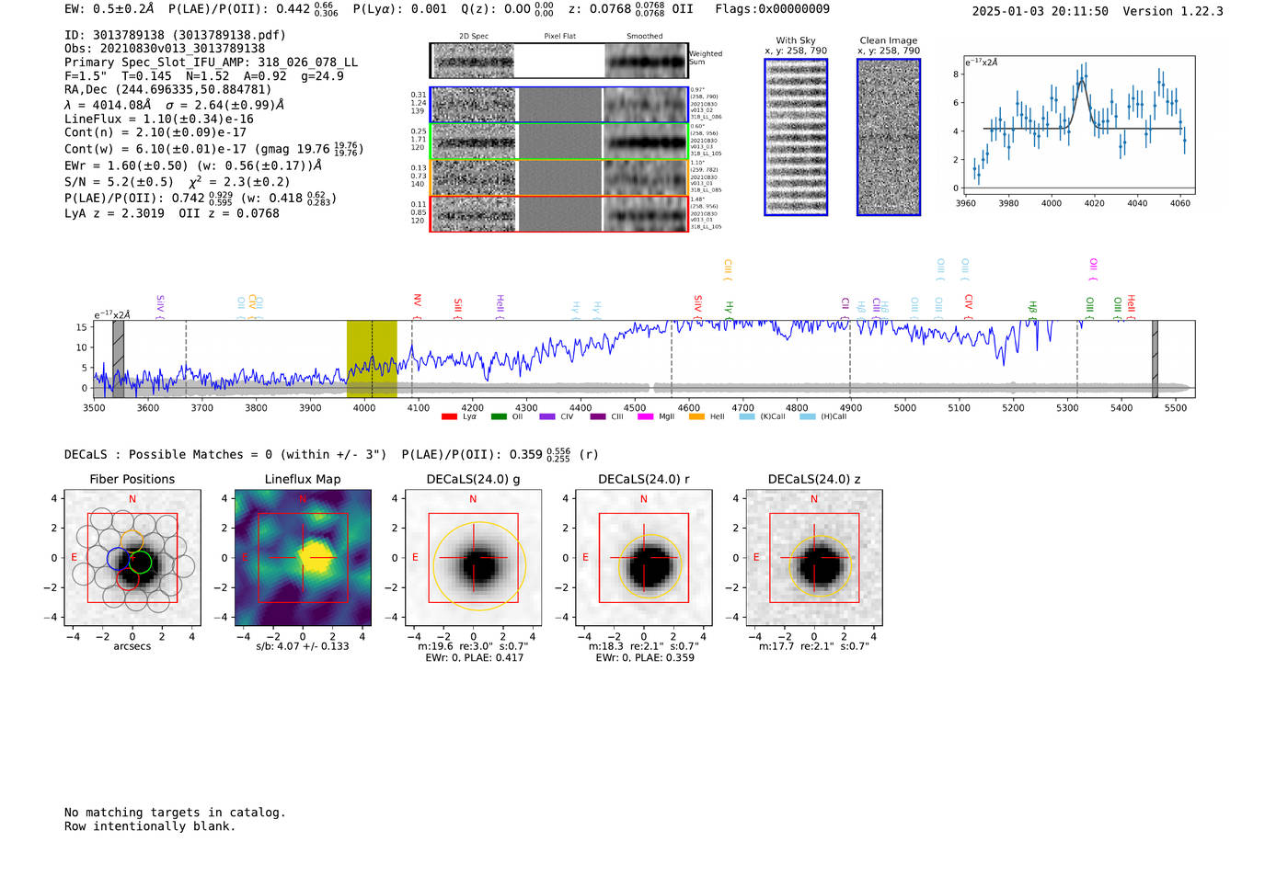Viewport: 1288px width, 876px height.
Task: Click the 'm:17.7 re:2.1"' caption
Action: click(x=814, y=646)
